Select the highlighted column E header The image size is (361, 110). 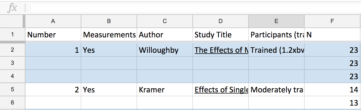276,21
